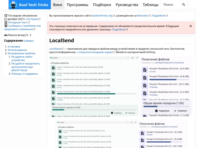Click the Kool Tech Tricks penguin logo
This screenshot has width=197, height=148.
coord(14,5)
